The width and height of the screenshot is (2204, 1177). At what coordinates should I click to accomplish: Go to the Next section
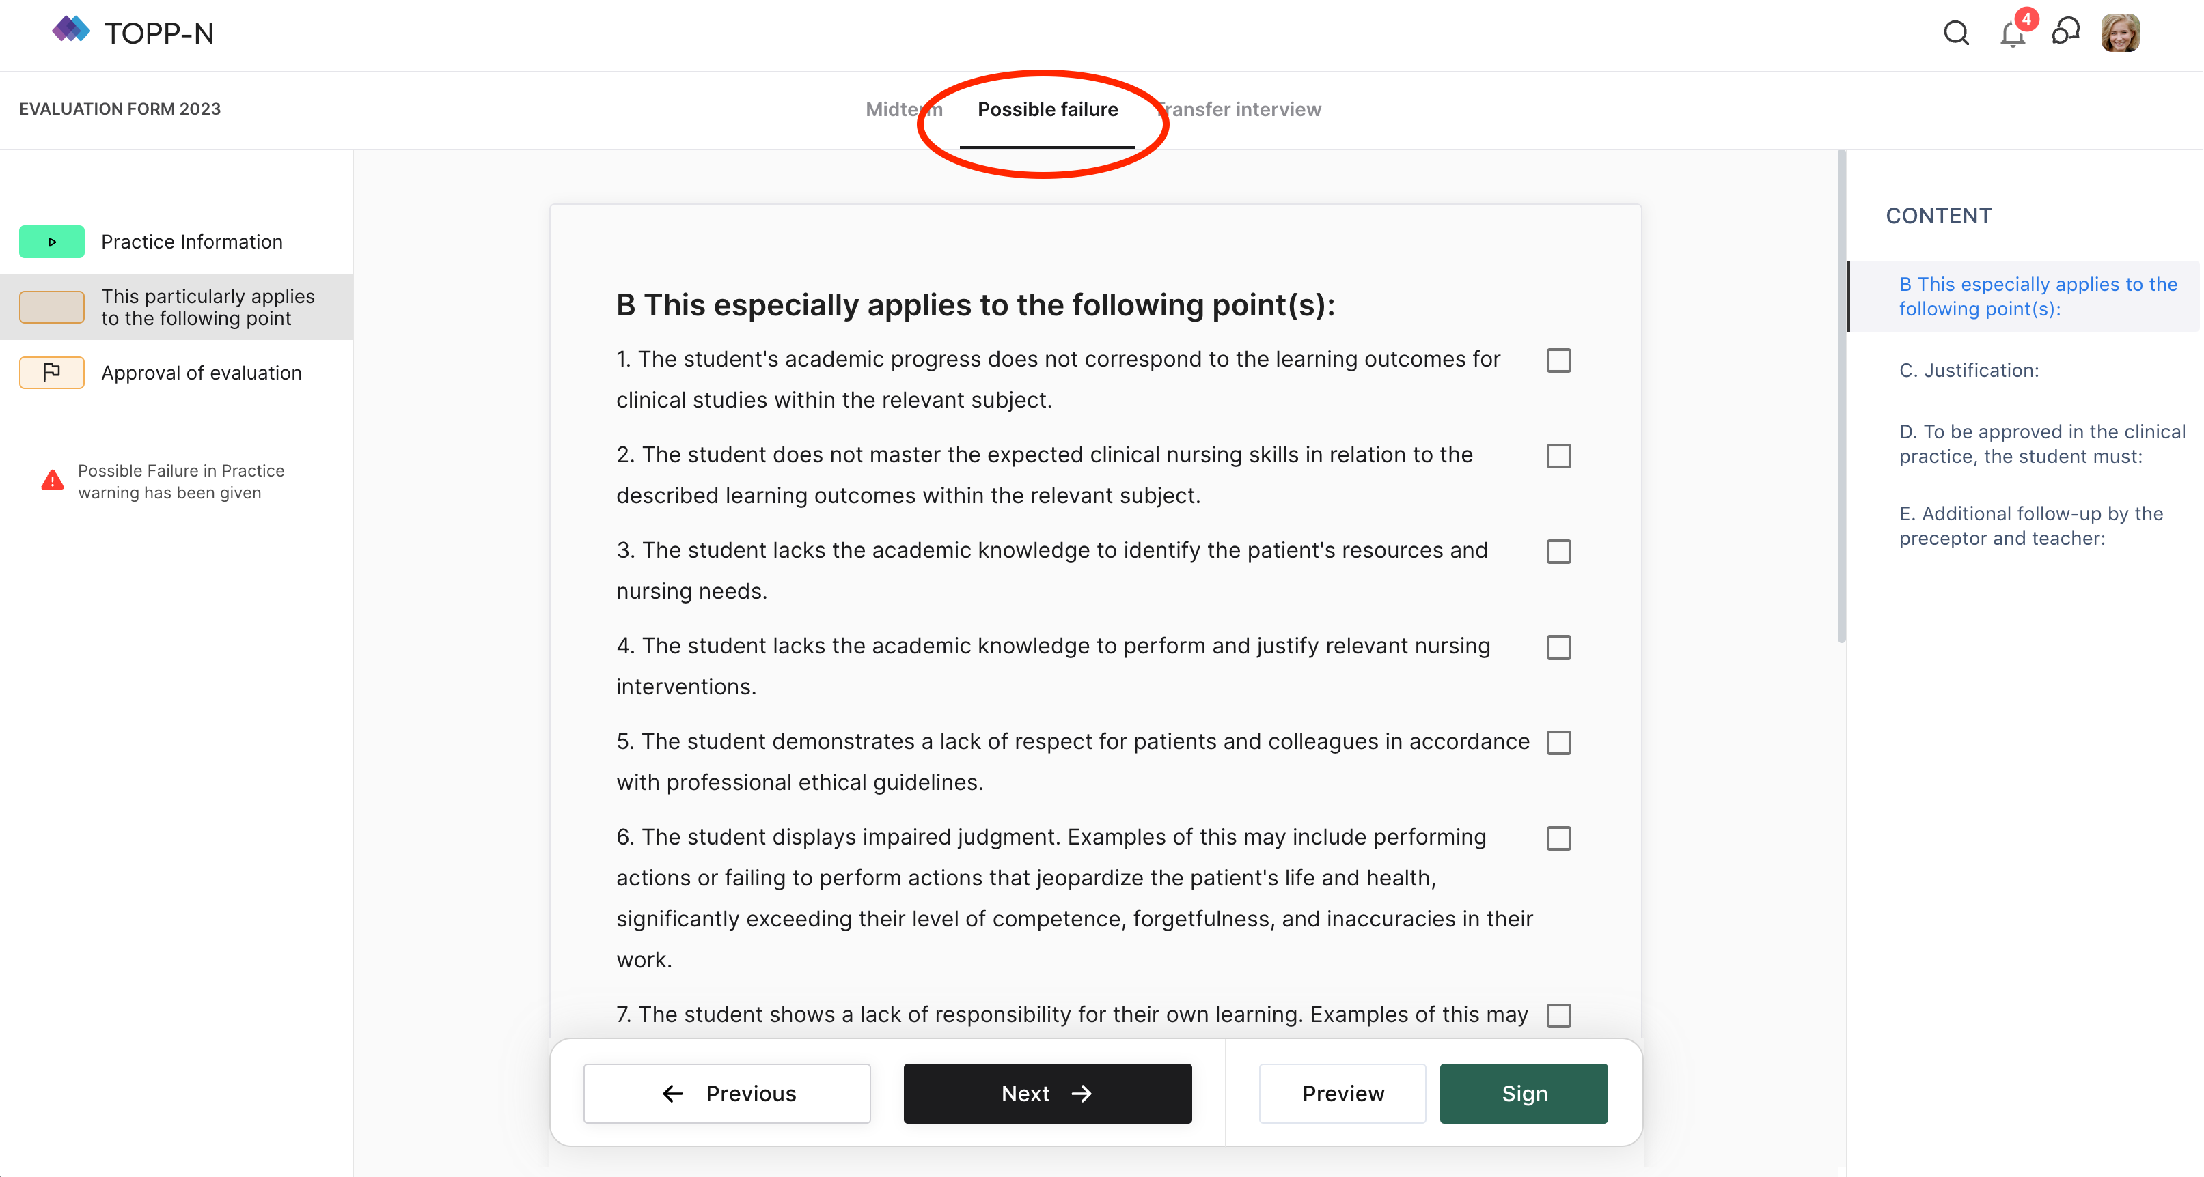click(1047, 1093)
